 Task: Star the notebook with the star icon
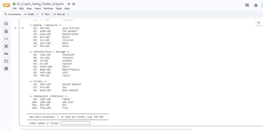pos(69,4)
